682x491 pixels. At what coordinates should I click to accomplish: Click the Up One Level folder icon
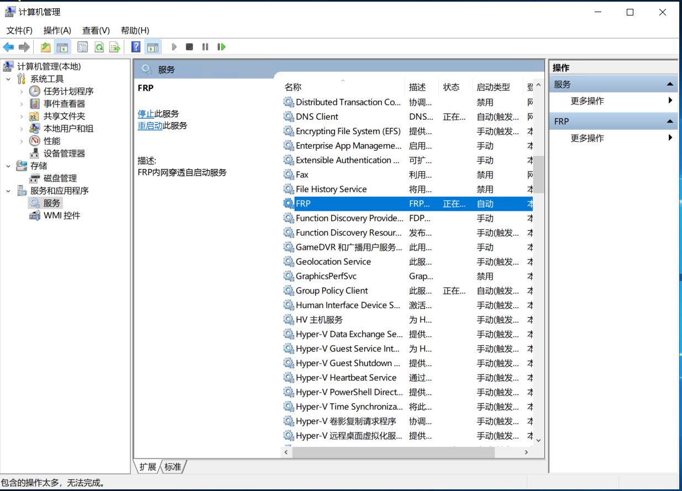coord(46,47)
